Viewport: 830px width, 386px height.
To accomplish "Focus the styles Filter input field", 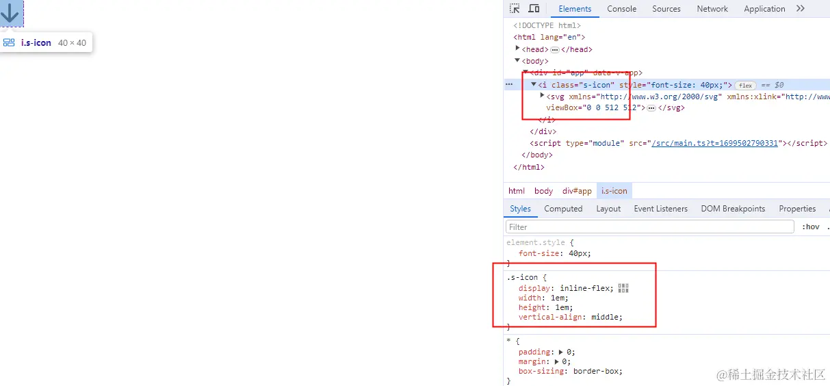I will click(649, 227).
